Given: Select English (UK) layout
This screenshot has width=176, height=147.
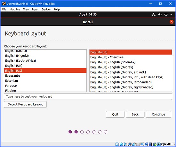Looking at the screenshot, I should pyautogui.click(x=45, y=66).
